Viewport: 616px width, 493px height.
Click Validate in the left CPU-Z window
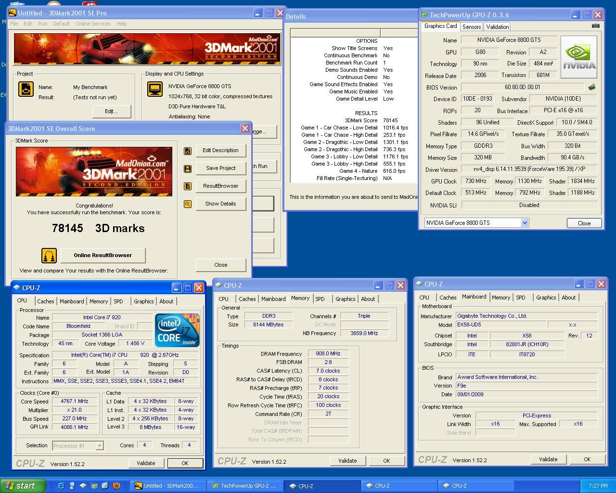[145, 463]
